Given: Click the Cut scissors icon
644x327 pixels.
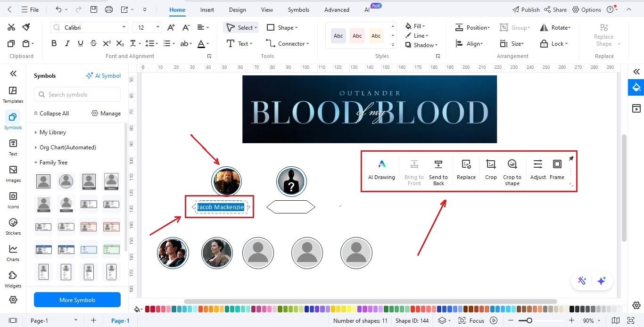Looking at the screenshot, I should click(x=11, y=27).
